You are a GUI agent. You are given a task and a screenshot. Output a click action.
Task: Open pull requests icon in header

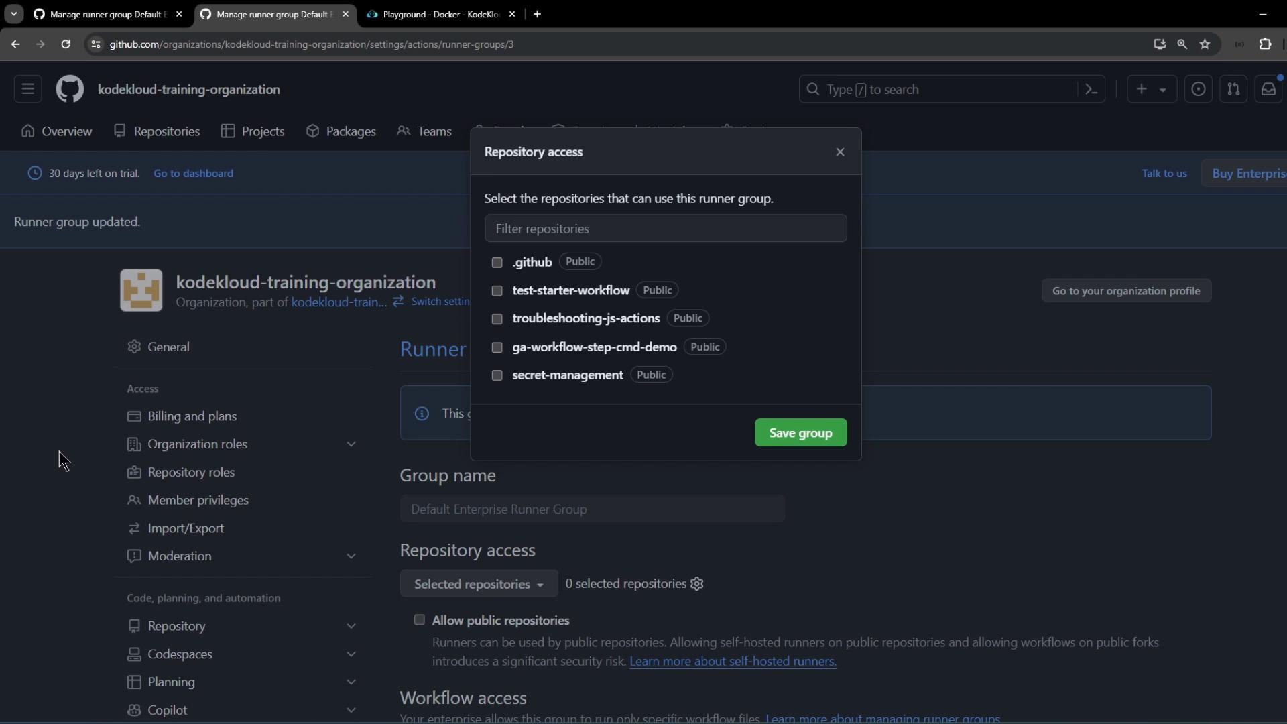click(x=1233, y=89)
